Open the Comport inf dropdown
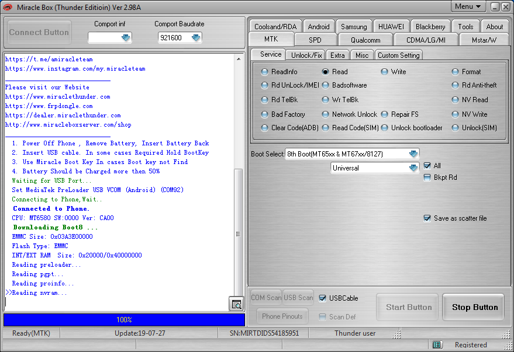This screenshot has width=514, height=352. tap(126, 38)
